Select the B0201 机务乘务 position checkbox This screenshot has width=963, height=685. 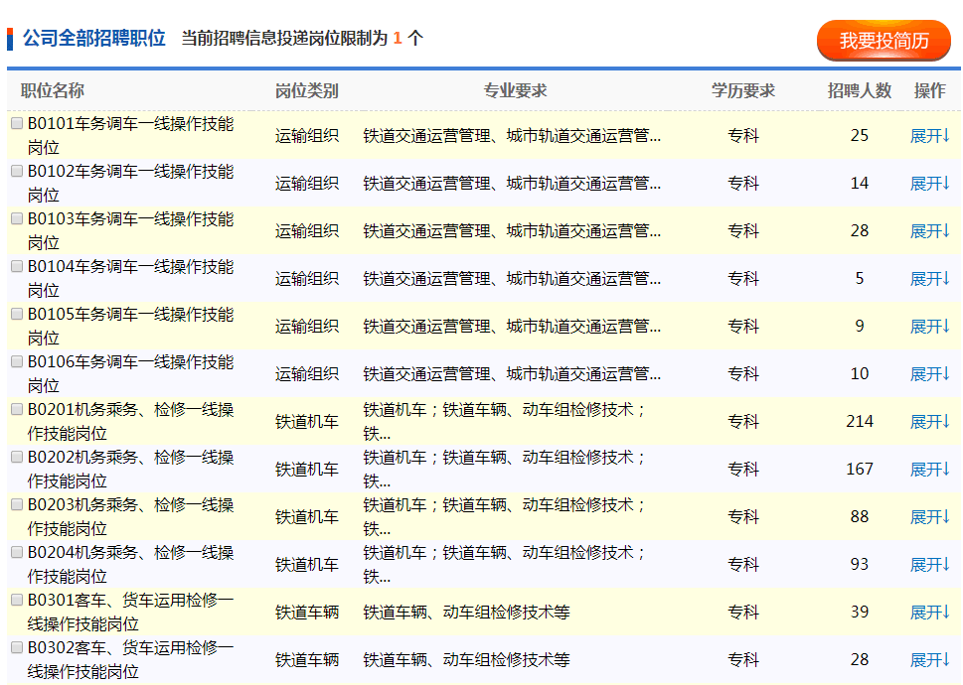click(x=17, y=410)
